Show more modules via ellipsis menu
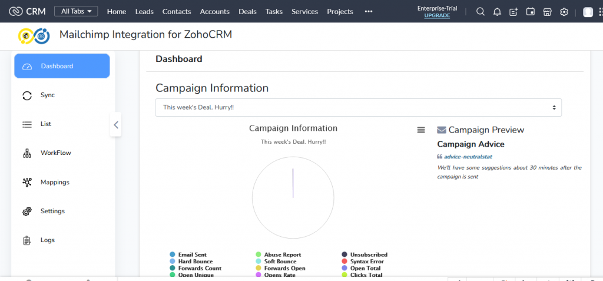 pyautogui.click(x=369, y=12)
